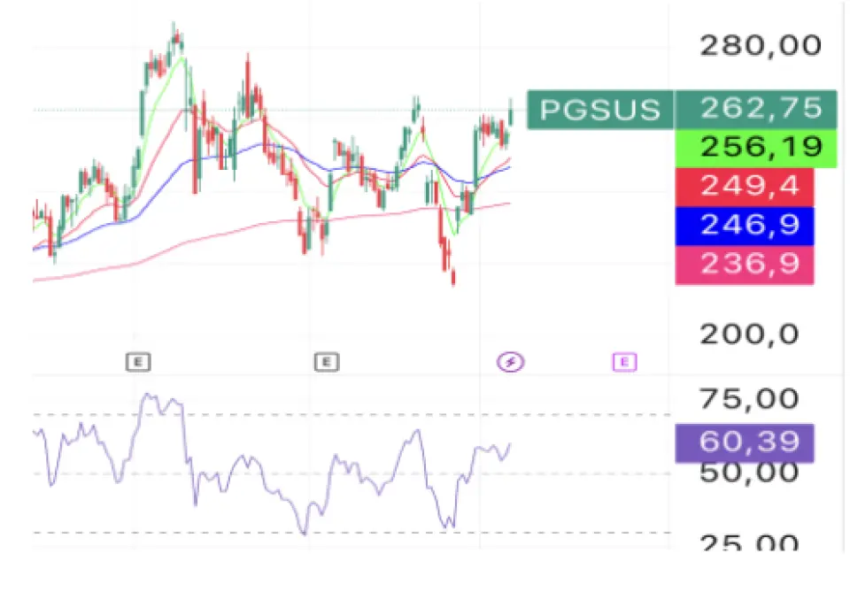Click the latest green candlestick on chart

point(511,113)
